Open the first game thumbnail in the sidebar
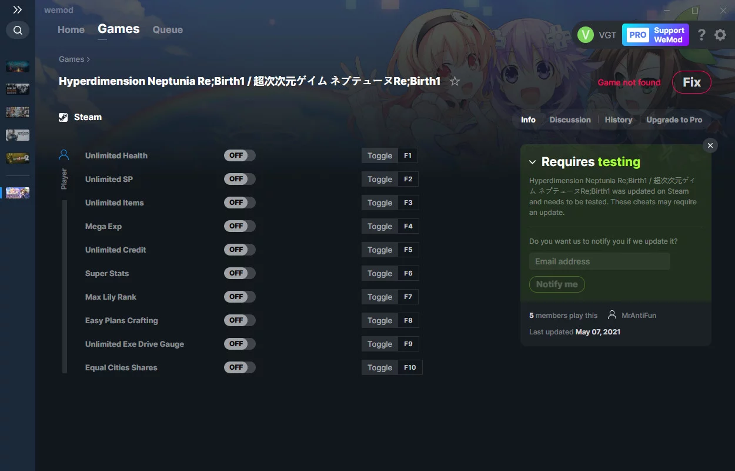The height and width of the screenshot is (471, 735). click(x=18, y=66)
